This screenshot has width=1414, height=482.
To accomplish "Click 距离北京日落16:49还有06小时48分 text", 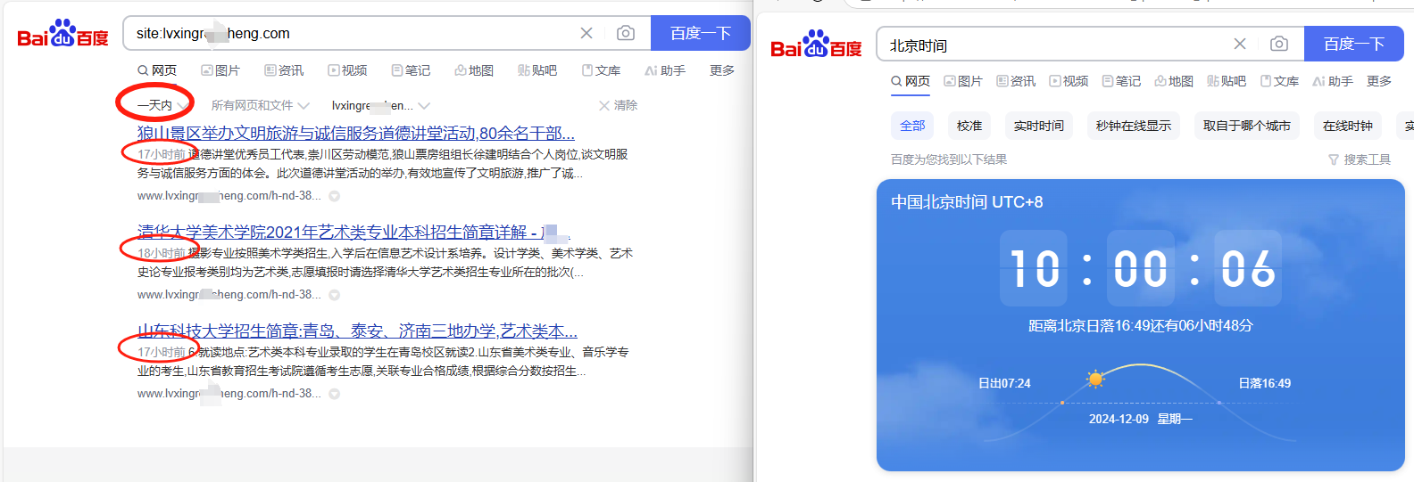I will click(1141, 326).
